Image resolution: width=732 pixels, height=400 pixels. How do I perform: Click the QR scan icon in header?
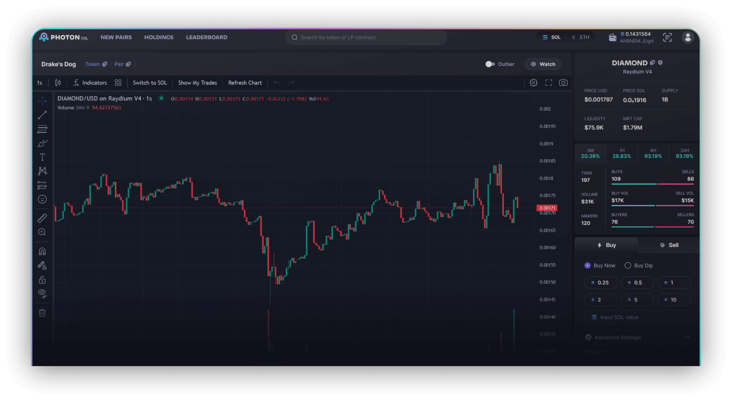(x=667, y=37)
